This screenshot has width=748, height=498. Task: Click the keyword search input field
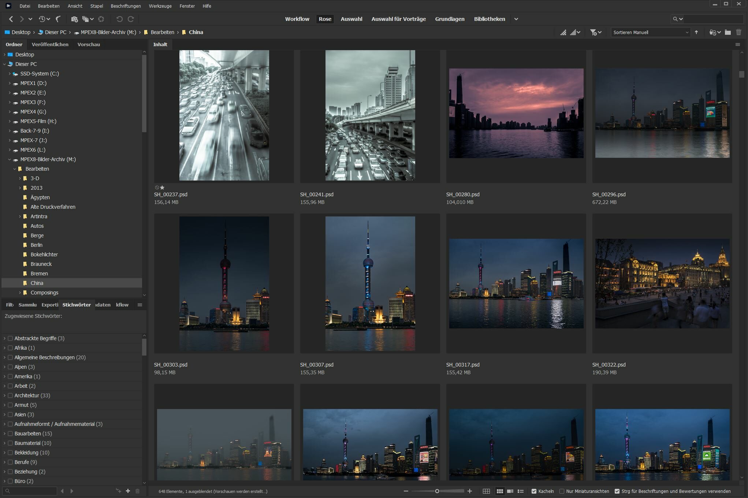click(x=30, y=491)
